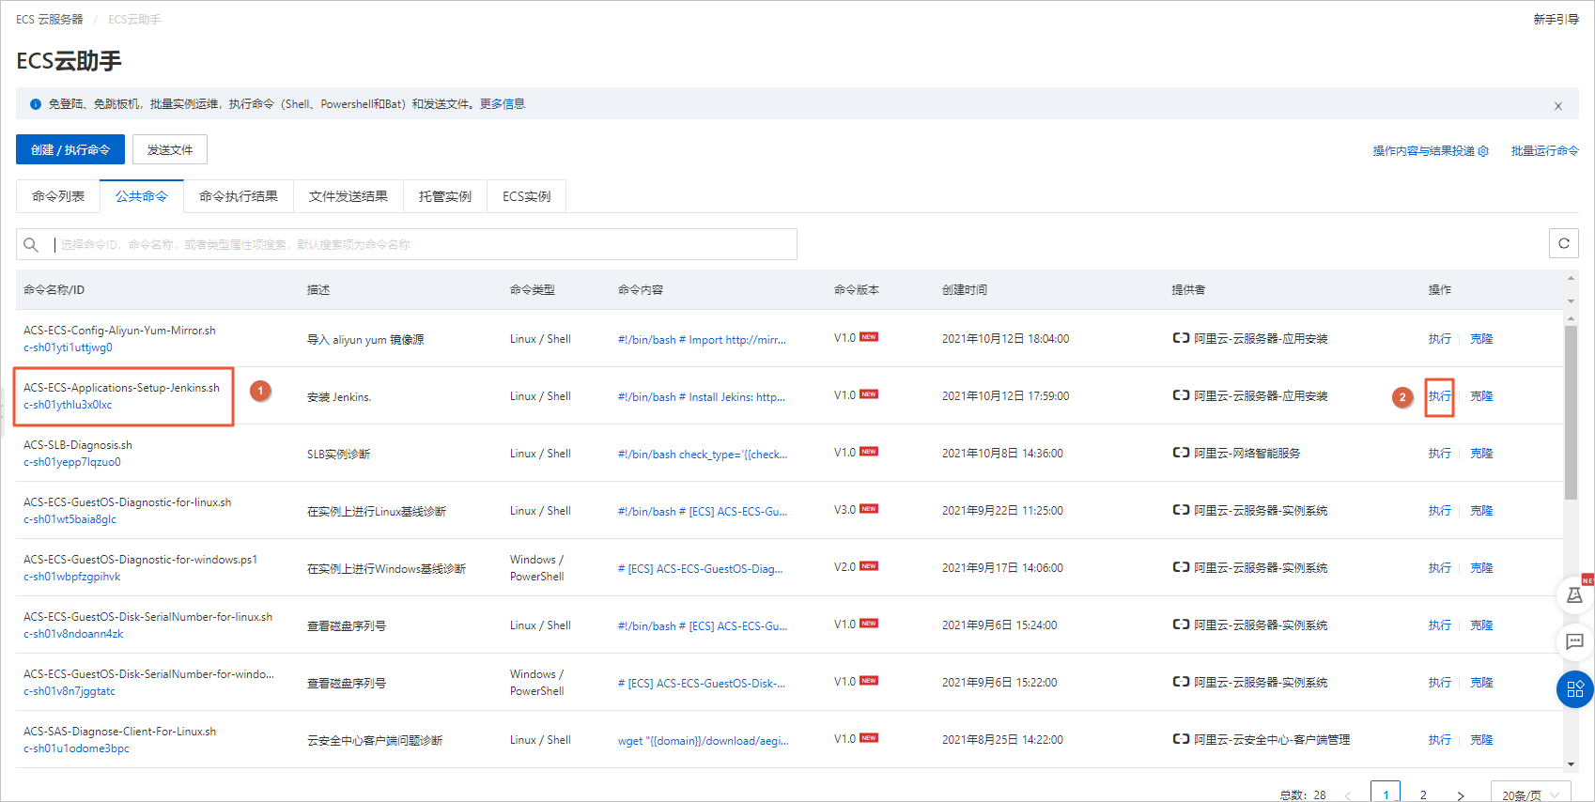Open command ID c-sh01v8ndoann4zk

click(73, 634)
